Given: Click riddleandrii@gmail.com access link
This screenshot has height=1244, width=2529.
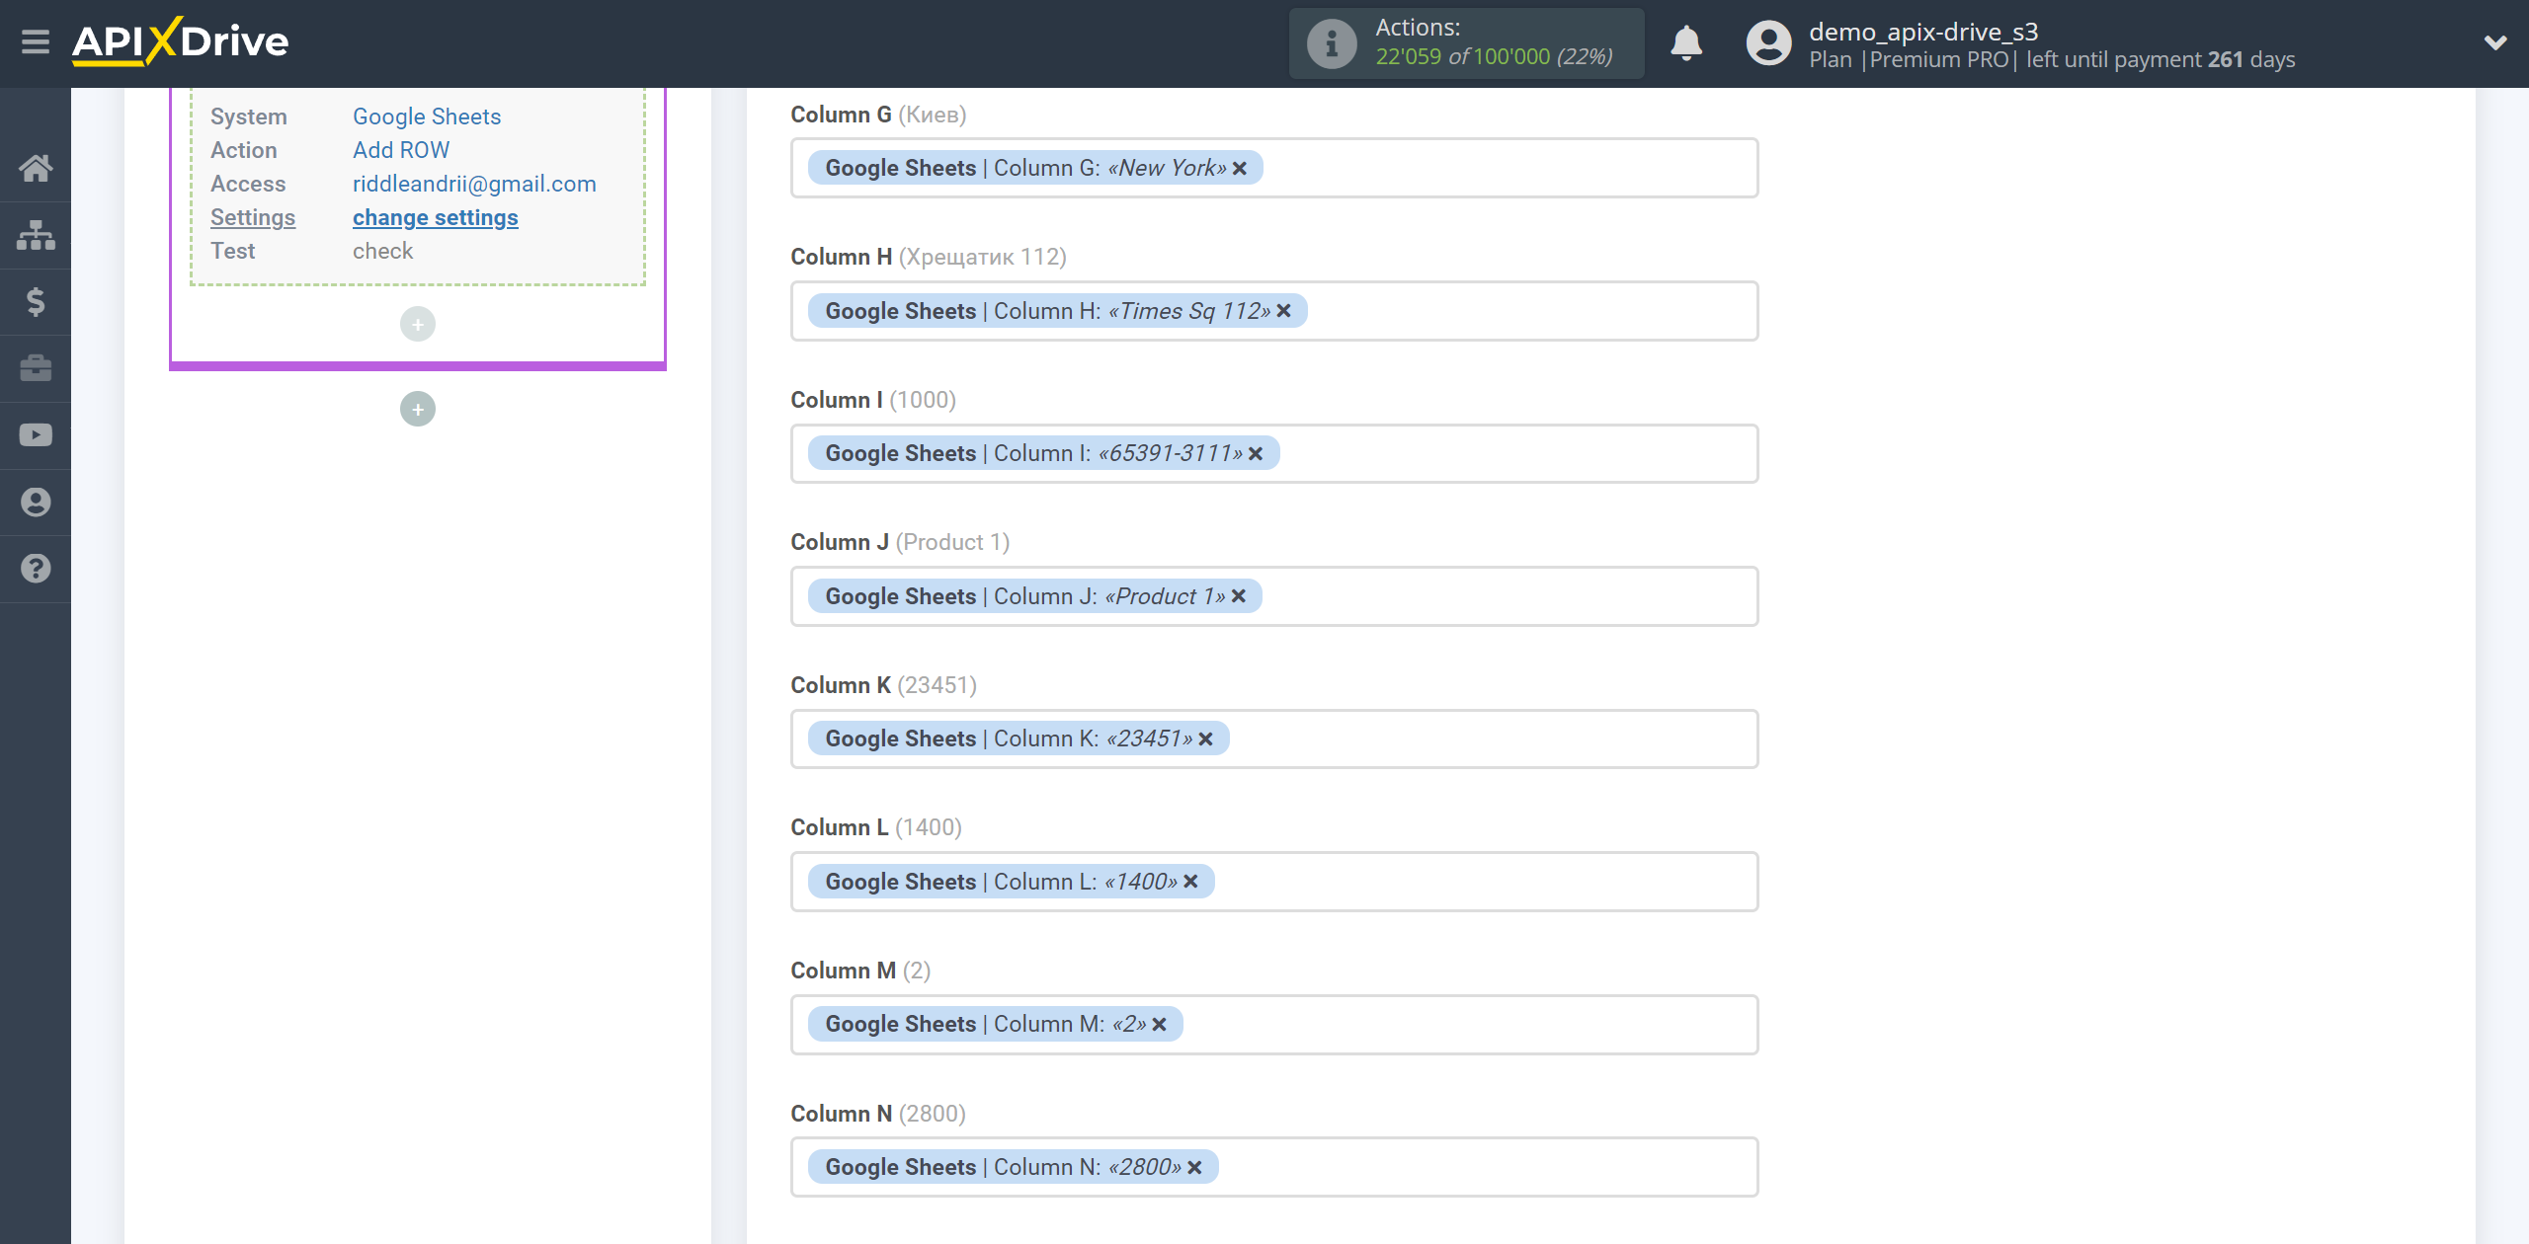Looking at the screenshot, I should coord(474,184).
